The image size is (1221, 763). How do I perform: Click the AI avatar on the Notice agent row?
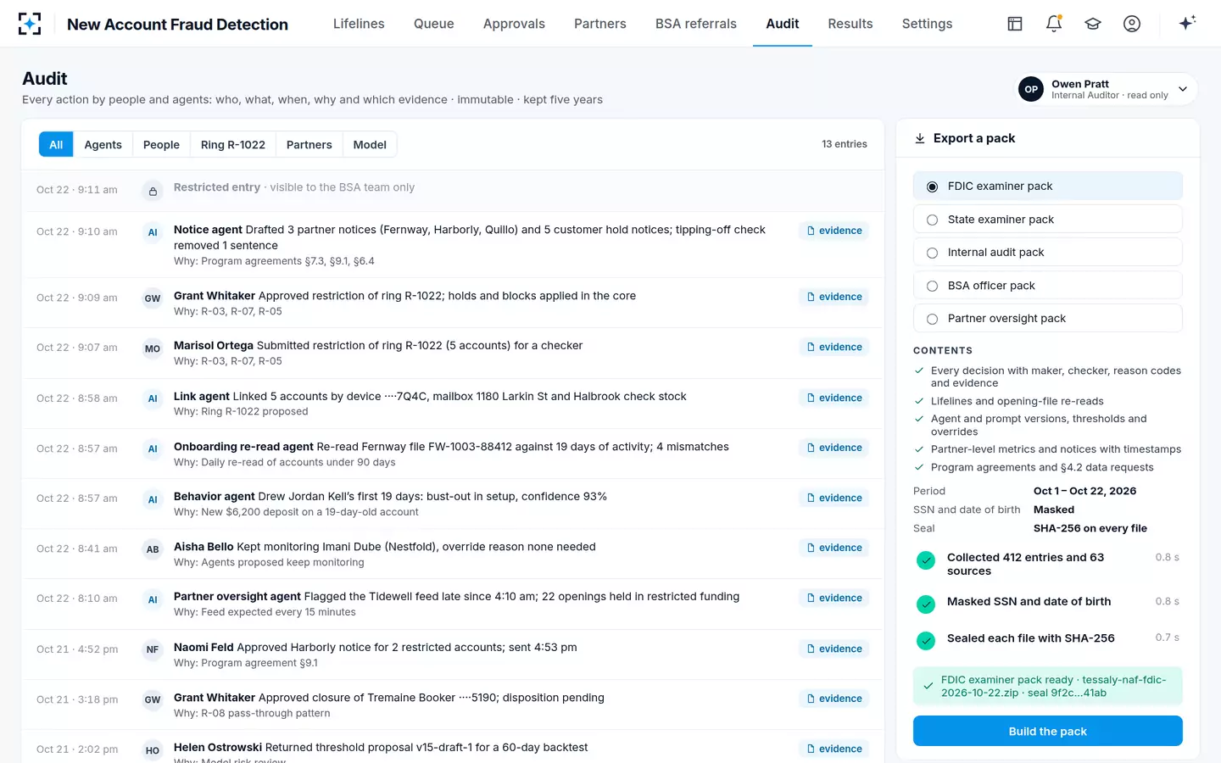[x=153, y=232]
